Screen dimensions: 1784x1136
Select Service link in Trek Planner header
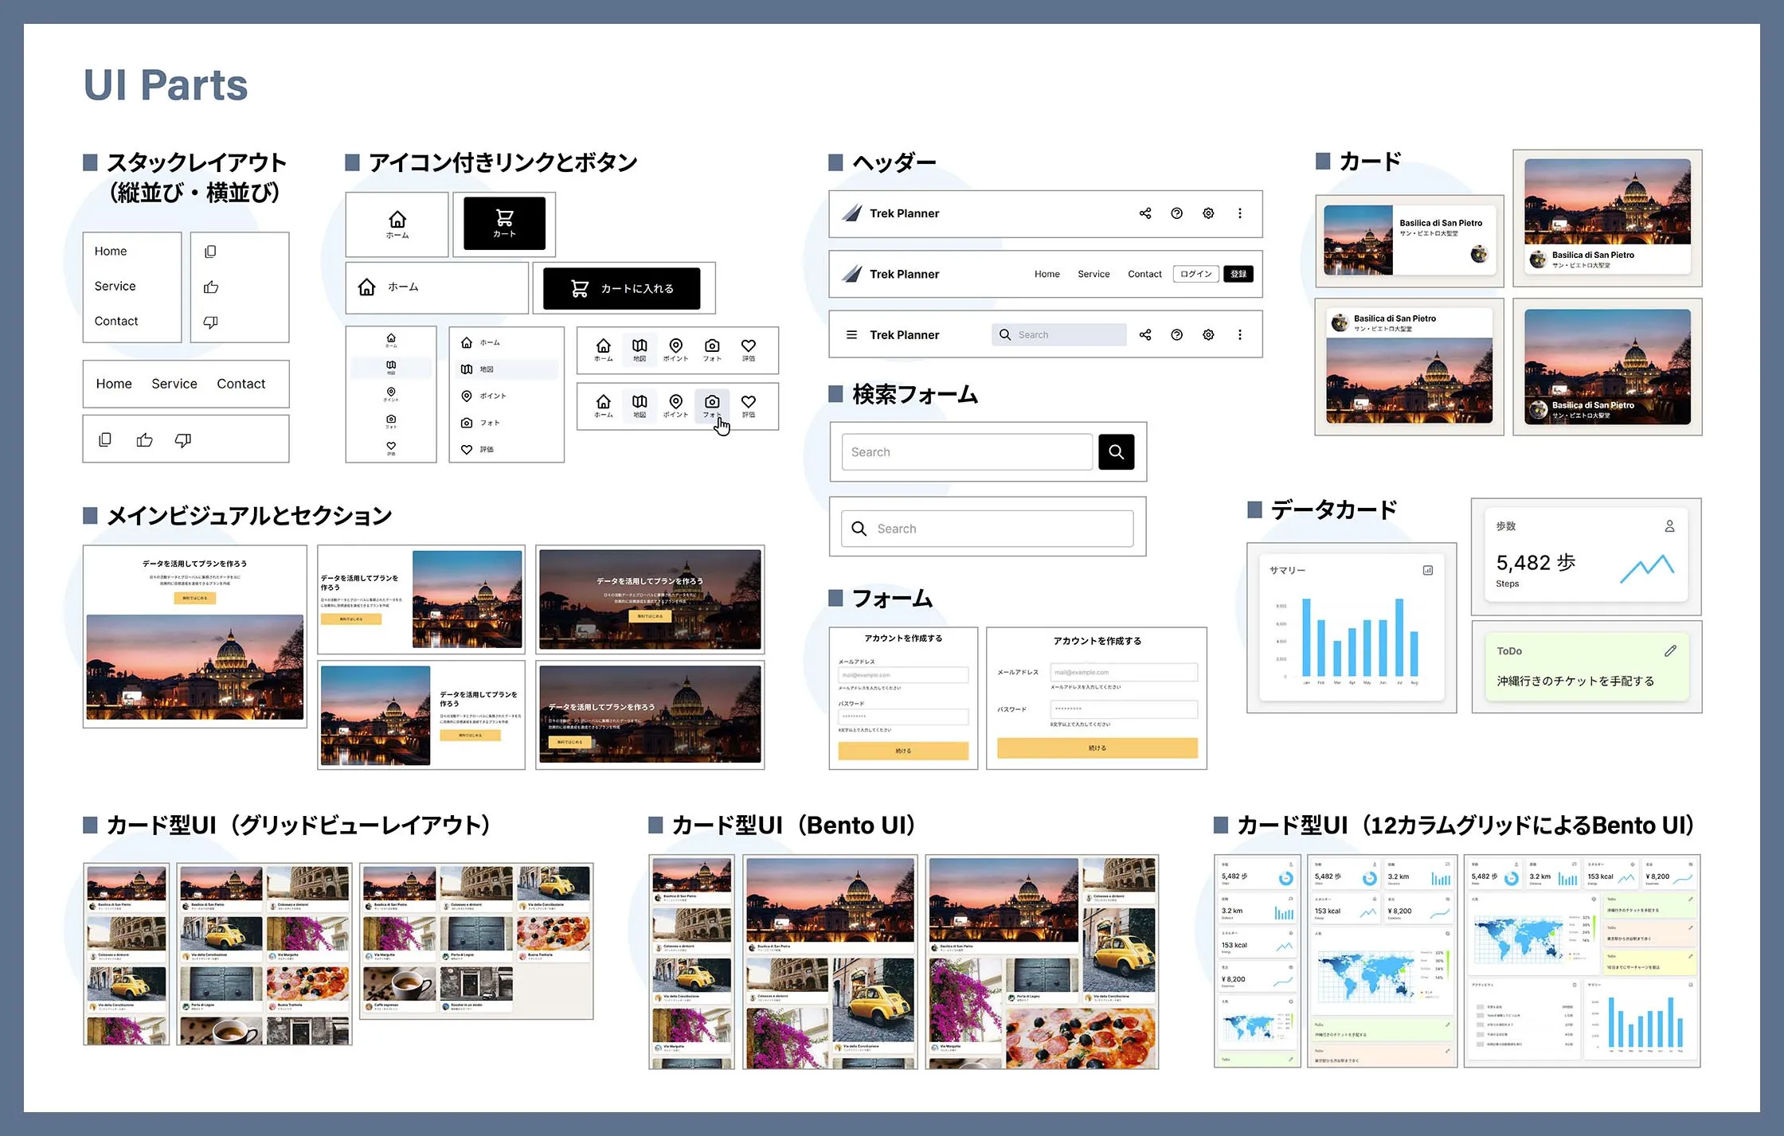point(1093,274)
